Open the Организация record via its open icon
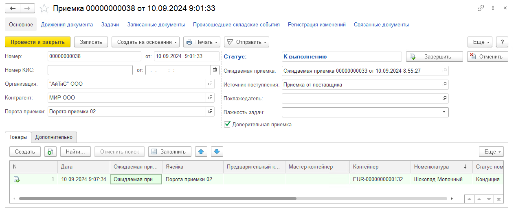 pos(210,84)
